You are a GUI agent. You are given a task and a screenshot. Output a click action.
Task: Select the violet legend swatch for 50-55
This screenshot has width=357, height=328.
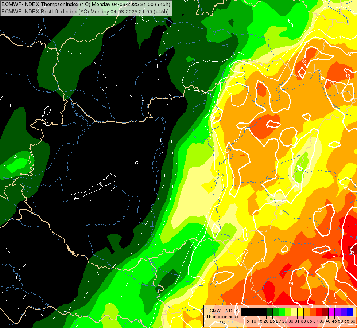(x=344, y=312)
